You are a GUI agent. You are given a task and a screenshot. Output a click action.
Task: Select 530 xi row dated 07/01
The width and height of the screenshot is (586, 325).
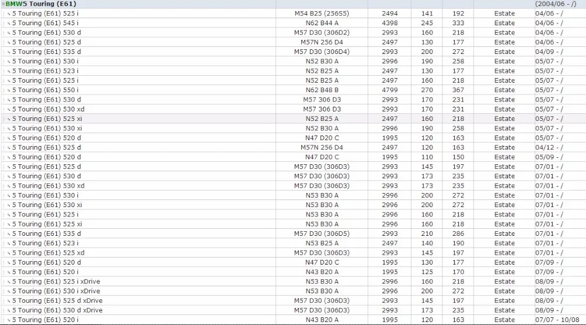click(293, 205)
